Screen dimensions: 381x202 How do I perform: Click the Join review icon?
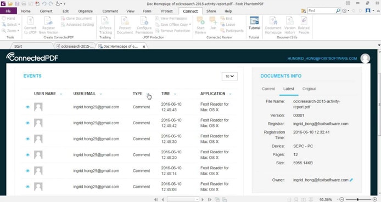[x=213, y=23]
